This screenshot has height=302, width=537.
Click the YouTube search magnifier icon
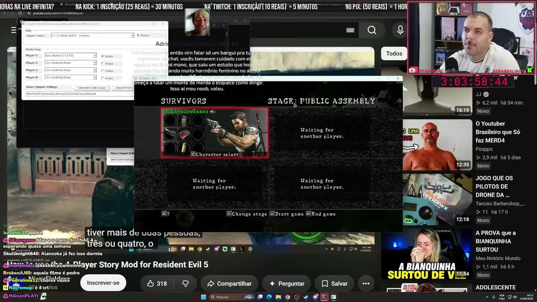372,30
